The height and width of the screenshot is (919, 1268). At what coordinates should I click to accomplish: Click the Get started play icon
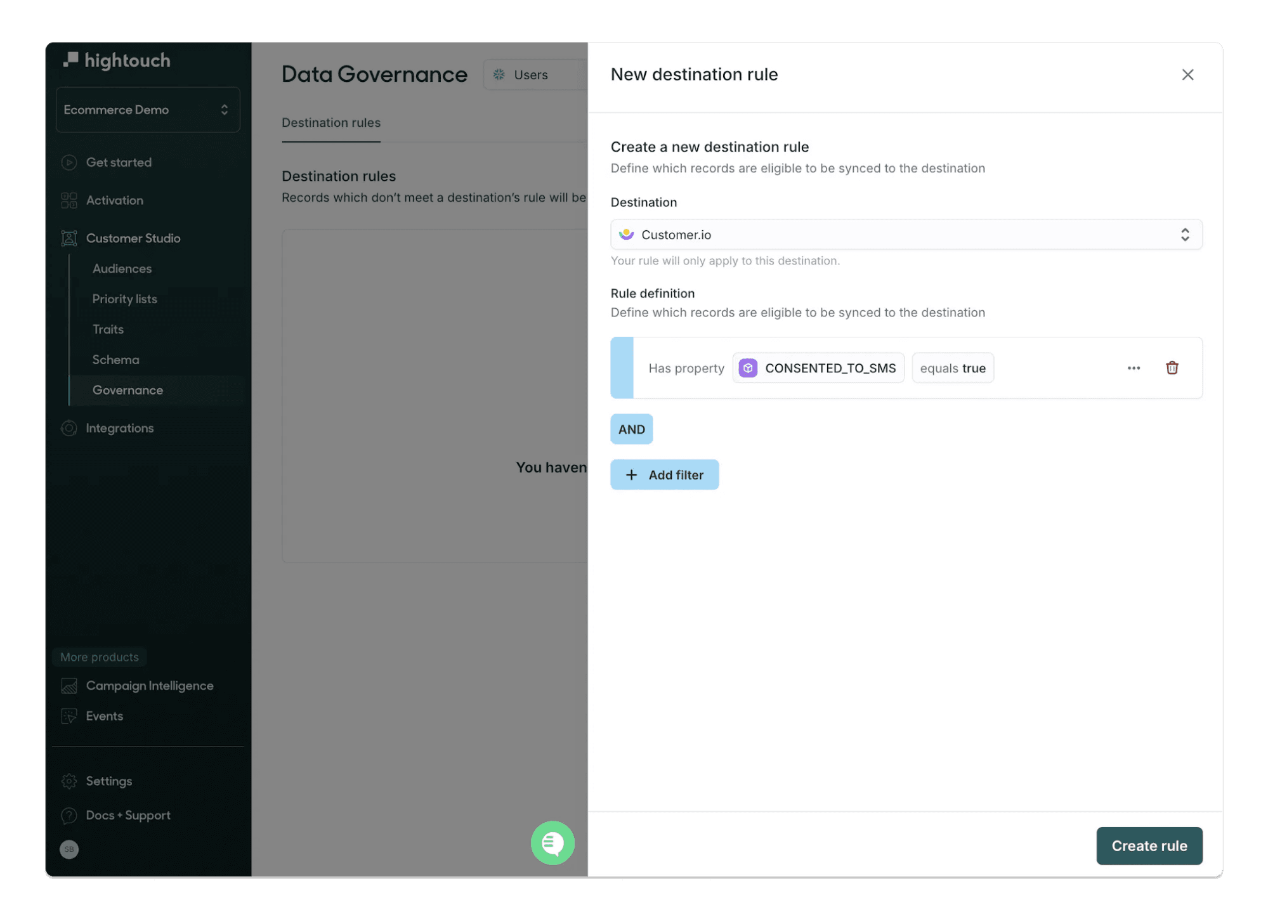tap(69, 162)
